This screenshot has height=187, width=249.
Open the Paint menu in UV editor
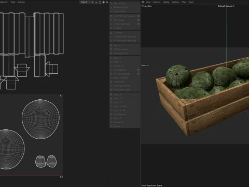tap(13, 2)
